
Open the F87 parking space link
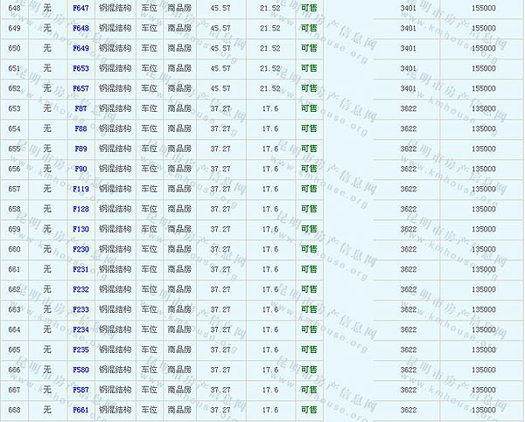(x=80, y=108)
